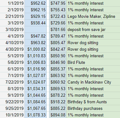This screenshot has height=118, width=120.
Task: Select the Bird Flute description cell
Action: 93,62
